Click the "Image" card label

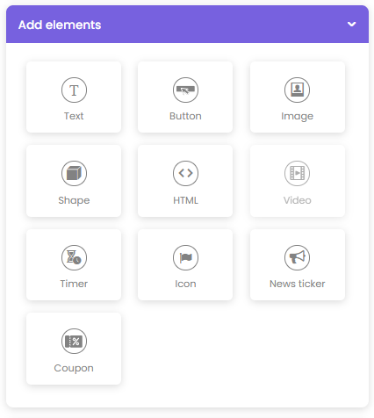pos(297,116)
